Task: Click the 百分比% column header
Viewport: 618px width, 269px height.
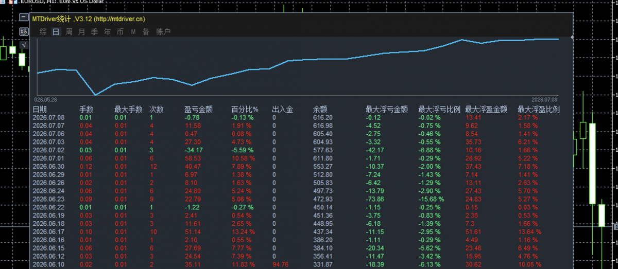Action: pyautogui.click(x=245, y=110)
